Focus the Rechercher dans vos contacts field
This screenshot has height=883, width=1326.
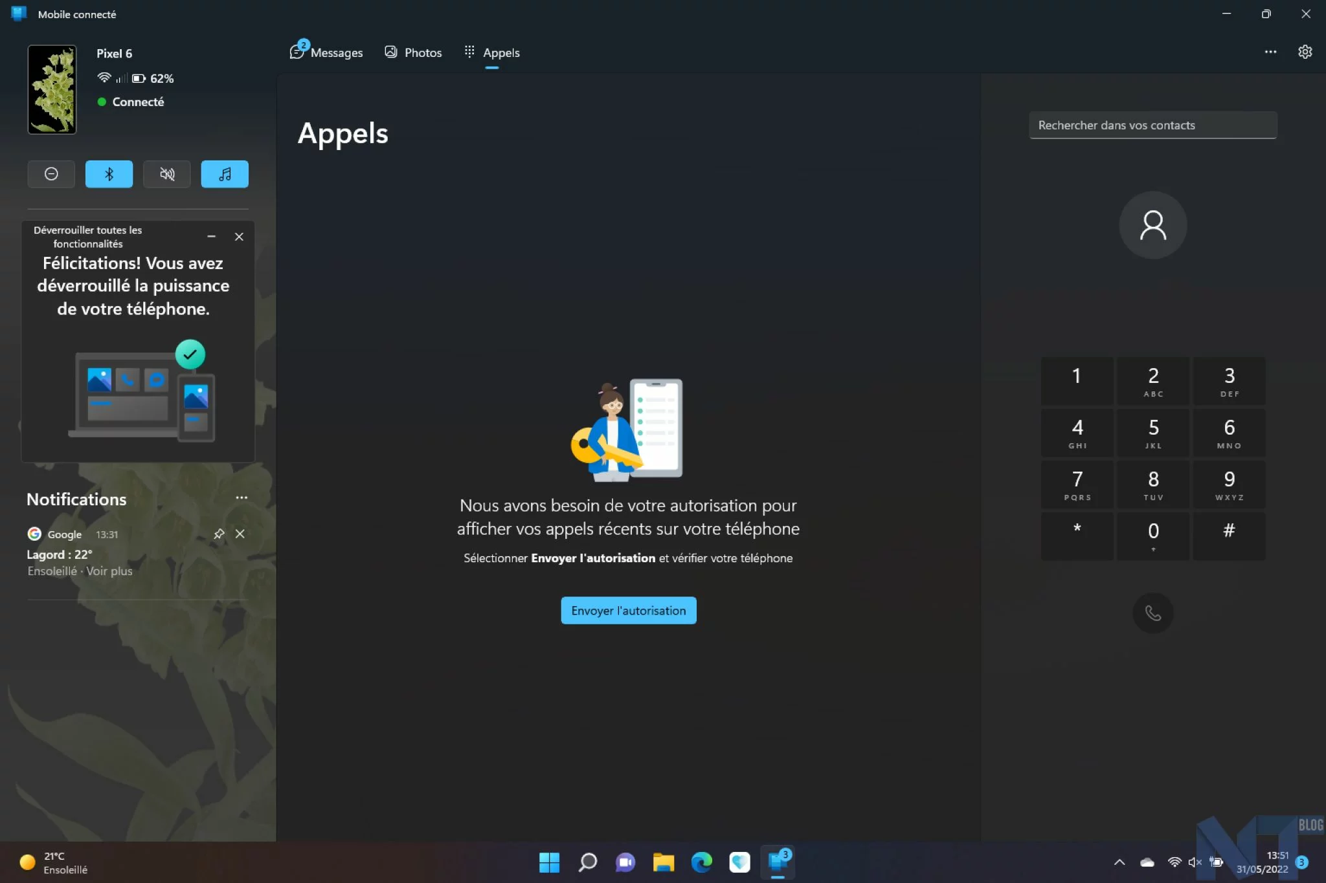(x=1152, y=125)
